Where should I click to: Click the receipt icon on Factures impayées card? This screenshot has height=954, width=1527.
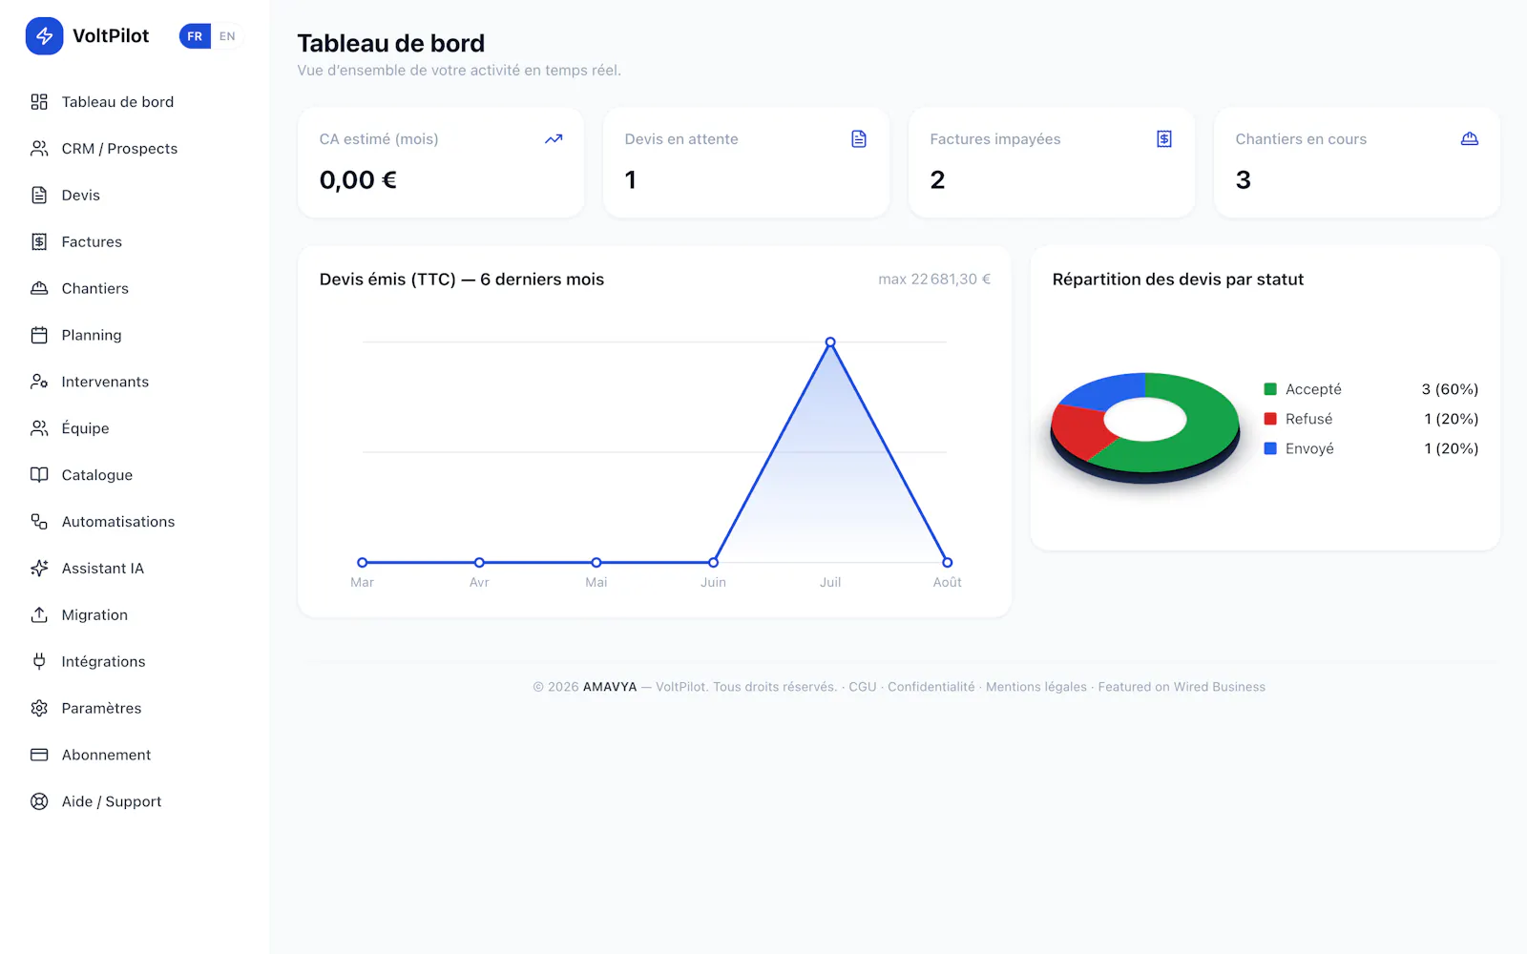(x=1164, y=139)
